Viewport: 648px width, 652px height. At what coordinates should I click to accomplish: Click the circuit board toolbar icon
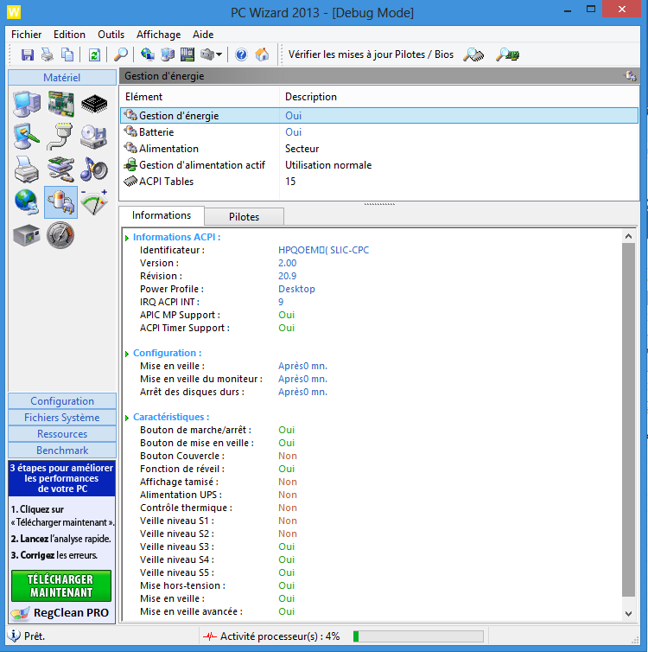pyautogui.click(x=187, y=54)
